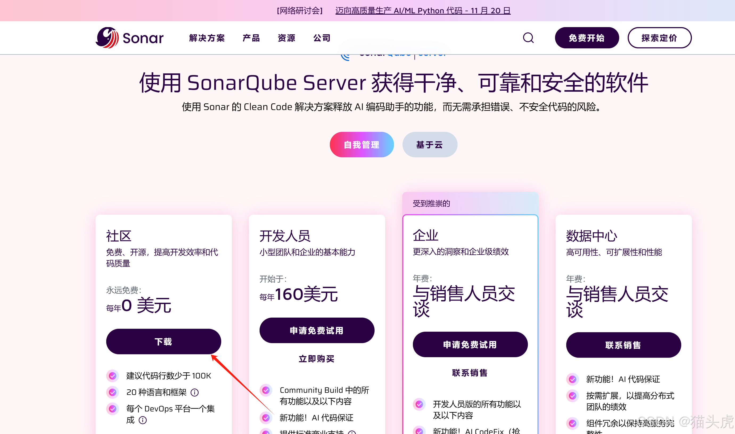Open the 公司 menu
The height and width of the screenshot is (434, 735).
[321, 38]
